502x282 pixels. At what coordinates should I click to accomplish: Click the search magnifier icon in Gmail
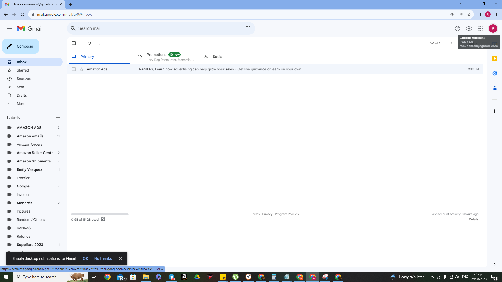[x=73, y=28]
